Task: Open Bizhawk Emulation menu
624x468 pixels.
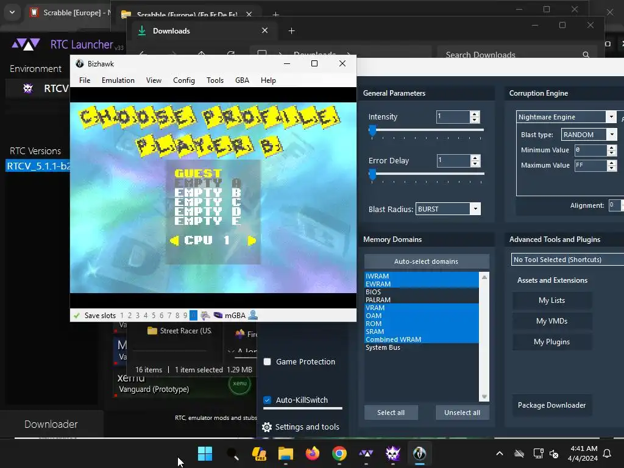Action: (118, 80)
